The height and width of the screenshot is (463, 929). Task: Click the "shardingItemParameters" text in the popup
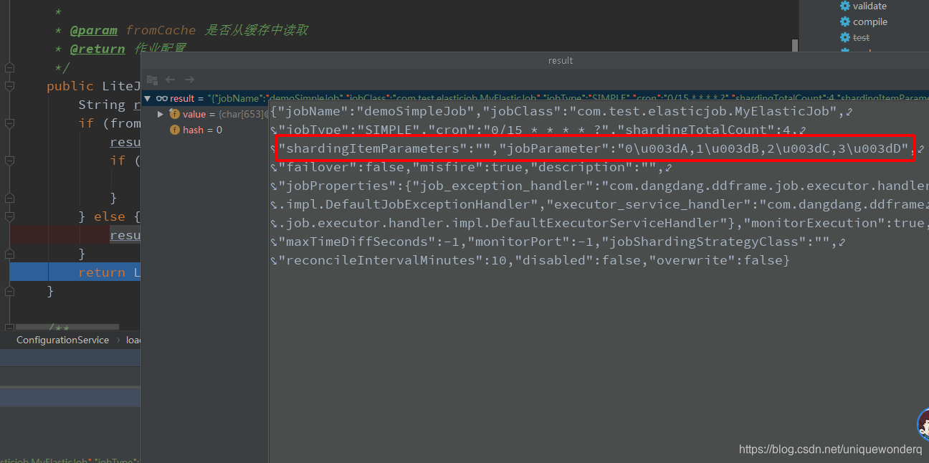click(373, 148)
